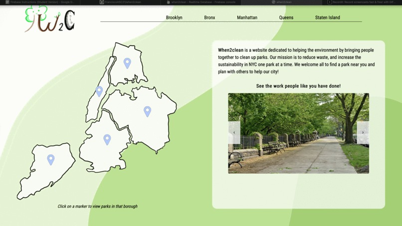Open the Brooklyn navigation link

[x=174, y=17]
